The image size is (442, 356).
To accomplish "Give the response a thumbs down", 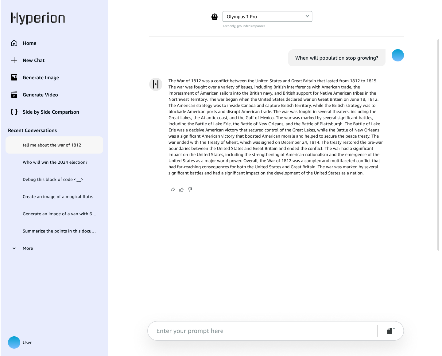I will pyautogui.click(x=190, y=190).
